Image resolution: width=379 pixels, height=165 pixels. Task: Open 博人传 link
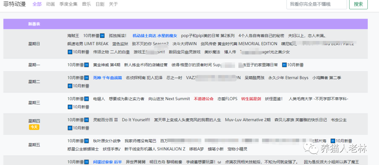[x=230, y=52]
